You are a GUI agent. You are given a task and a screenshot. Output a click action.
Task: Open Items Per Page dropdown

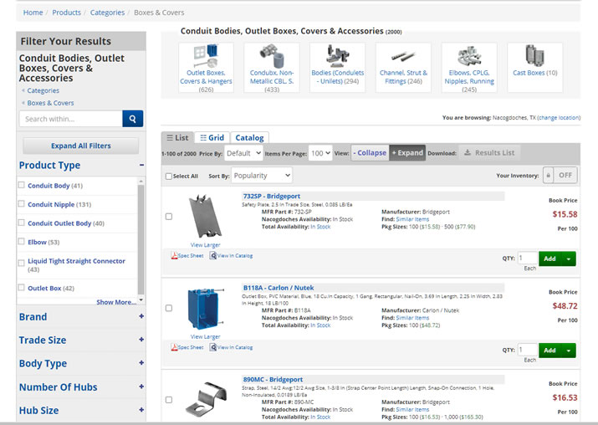320,153
